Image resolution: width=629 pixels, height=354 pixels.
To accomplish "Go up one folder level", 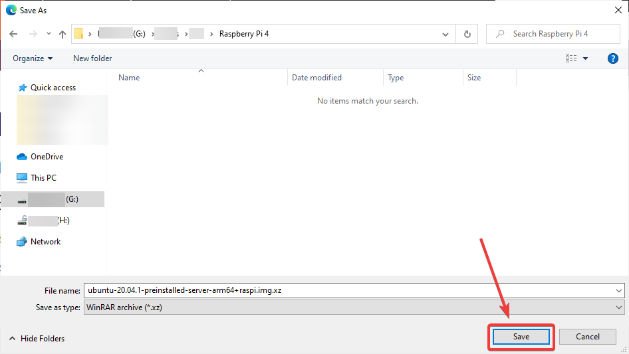I will click(63, 34).
